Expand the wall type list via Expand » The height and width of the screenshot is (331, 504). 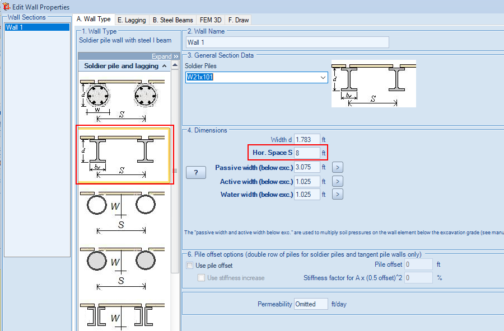(165, 56)
